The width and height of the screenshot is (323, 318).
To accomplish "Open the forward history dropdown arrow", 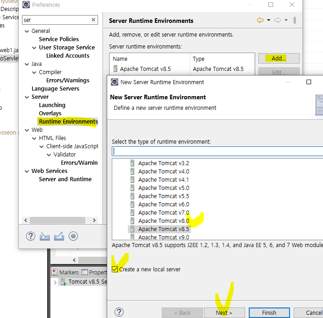I will point(286,20).
